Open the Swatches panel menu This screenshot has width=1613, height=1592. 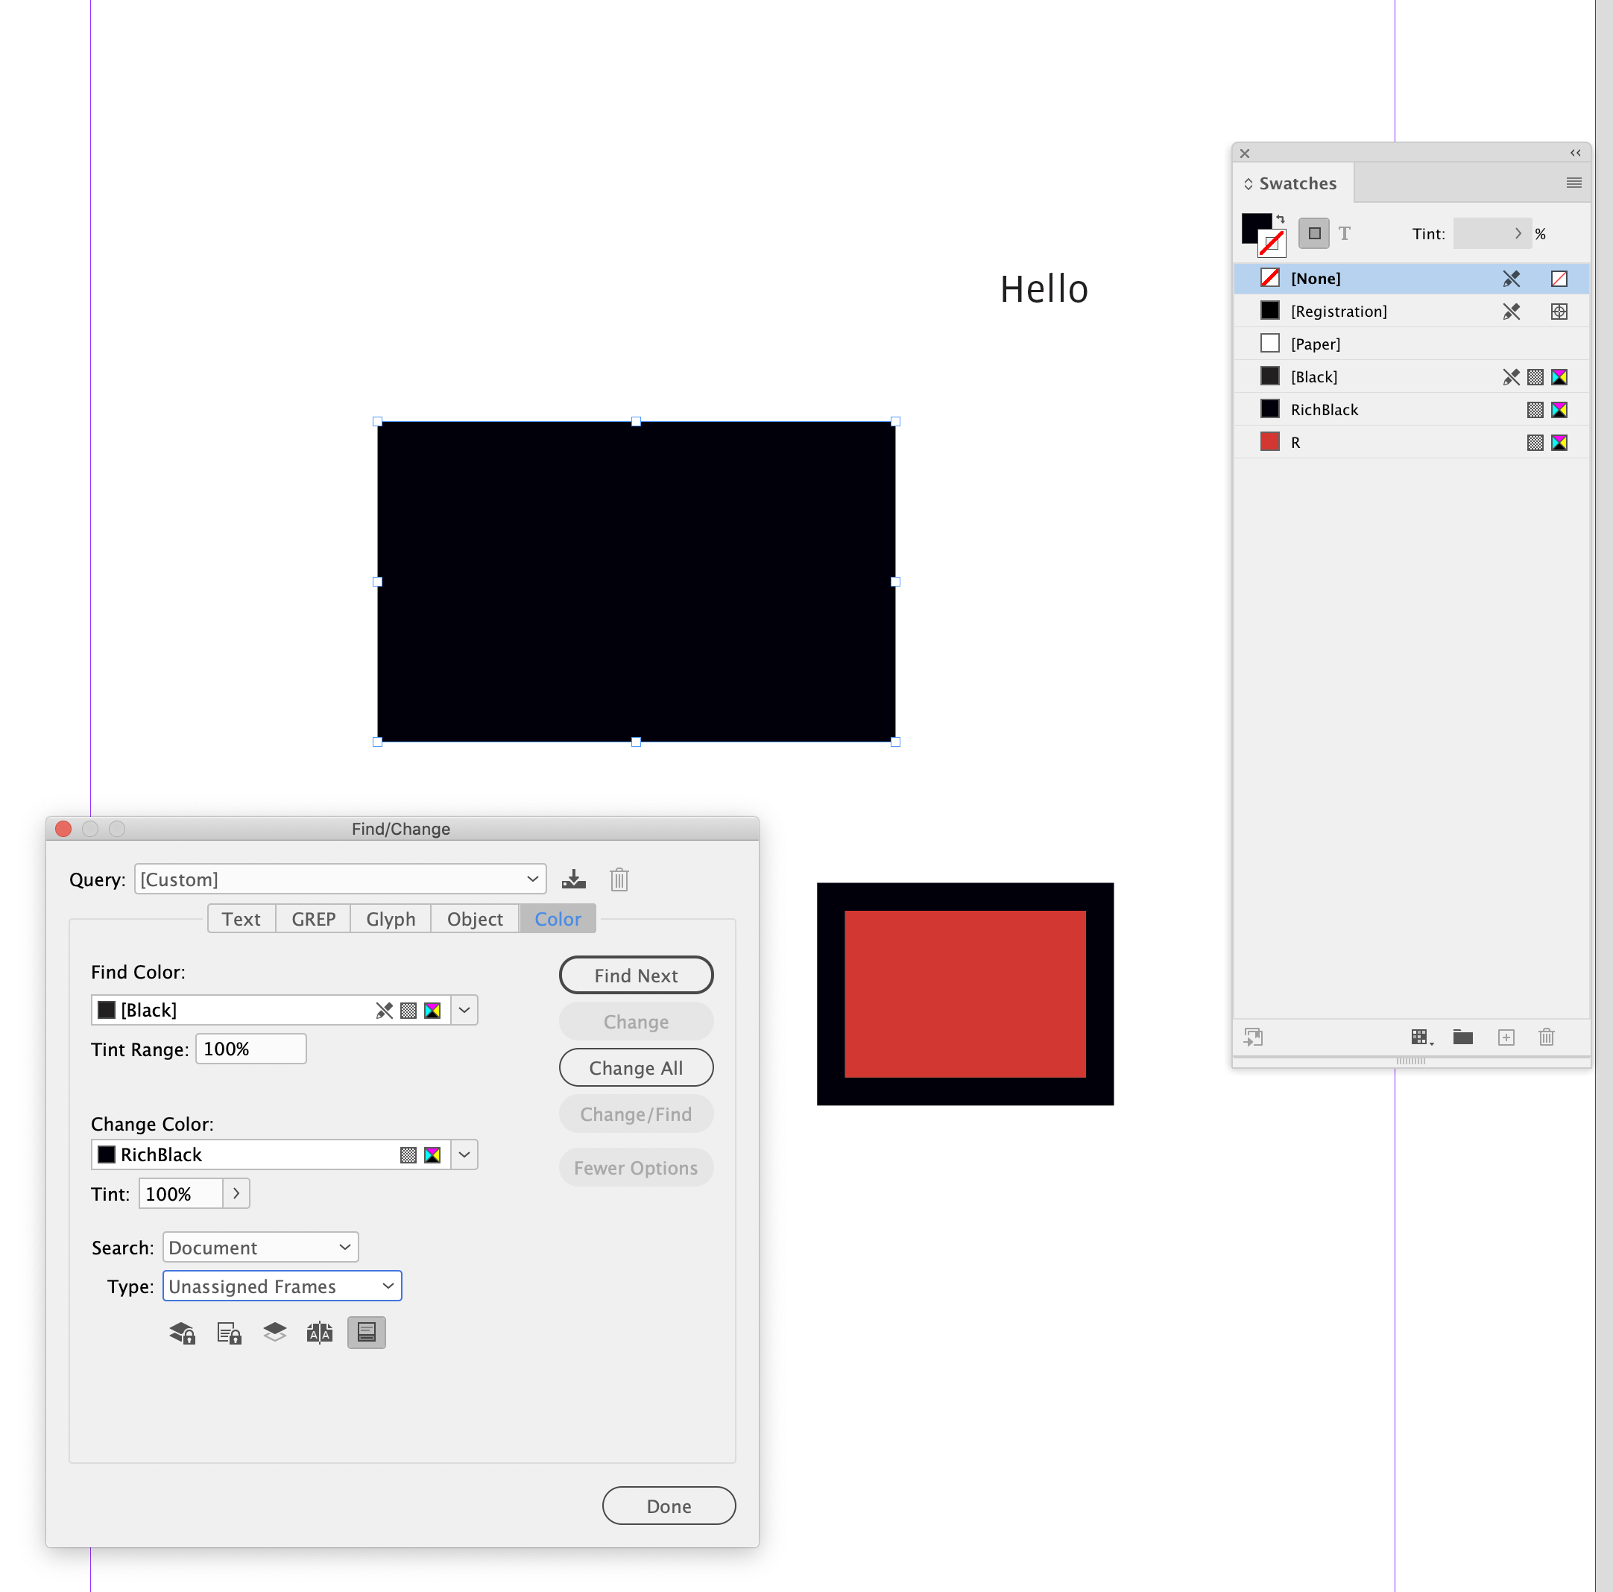(x=1573, y=182)
